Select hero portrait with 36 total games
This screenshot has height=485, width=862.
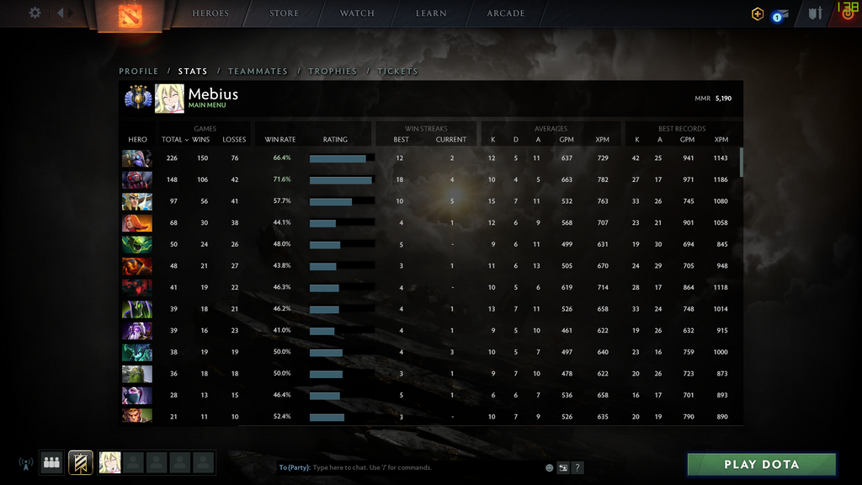137,374
